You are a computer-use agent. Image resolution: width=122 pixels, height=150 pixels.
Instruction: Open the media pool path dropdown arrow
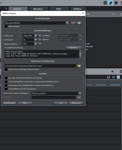(113, 14)
